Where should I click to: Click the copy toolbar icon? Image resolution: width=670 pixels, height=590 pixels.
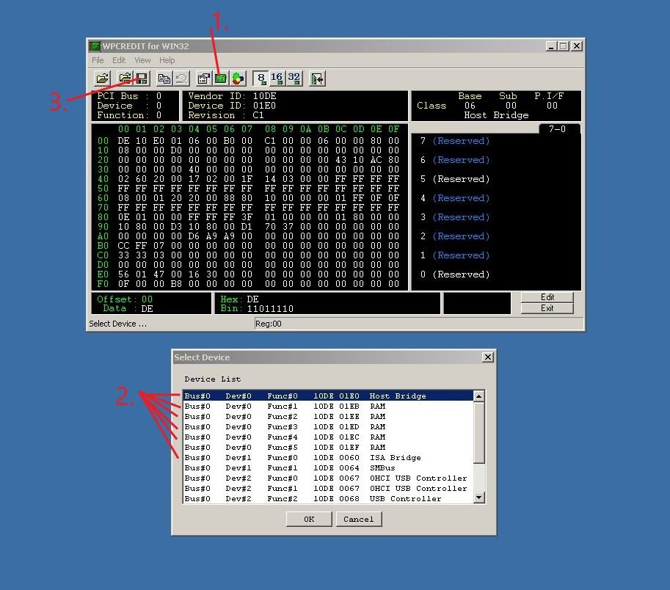pyautogui.click(x=164, y=79)
